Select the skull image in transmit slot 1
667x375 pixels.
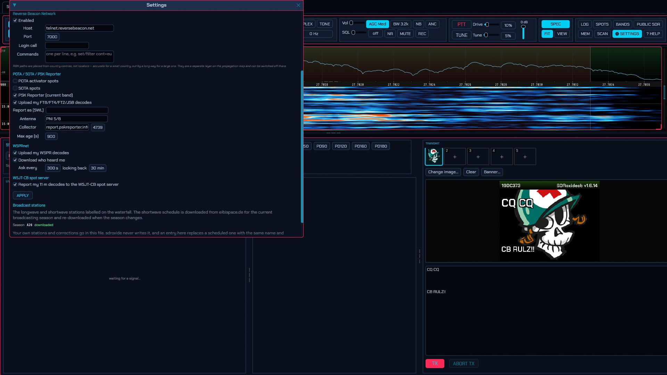434,156
